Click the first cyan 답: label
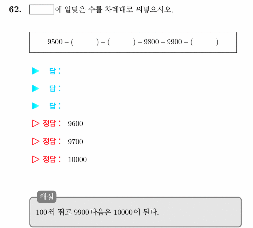253x228 pixels. [x=55, y=71]
